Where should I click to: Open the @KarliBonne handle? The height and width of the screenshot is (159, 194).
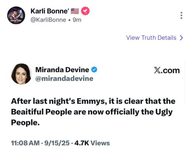tap(48, 20)
